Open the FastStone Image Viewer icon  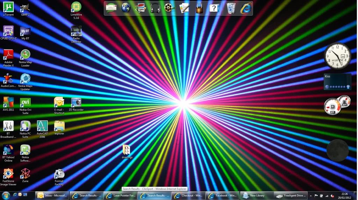(8, 174)
